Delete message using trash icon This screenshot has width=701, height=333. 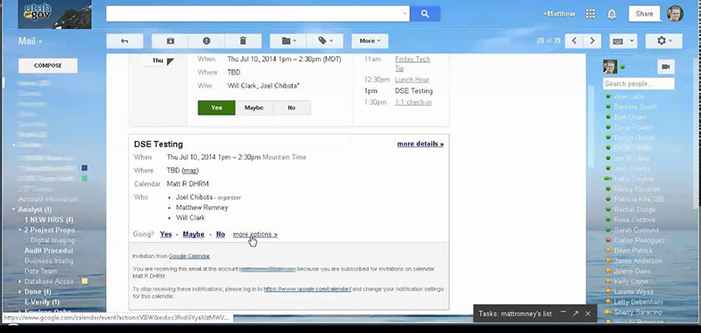tap(244, 41)
